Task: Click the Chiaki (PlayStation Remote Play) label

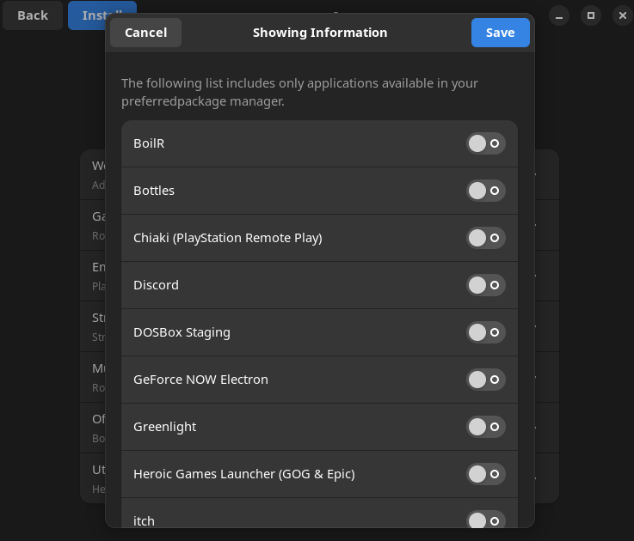Action: [228, 238]
